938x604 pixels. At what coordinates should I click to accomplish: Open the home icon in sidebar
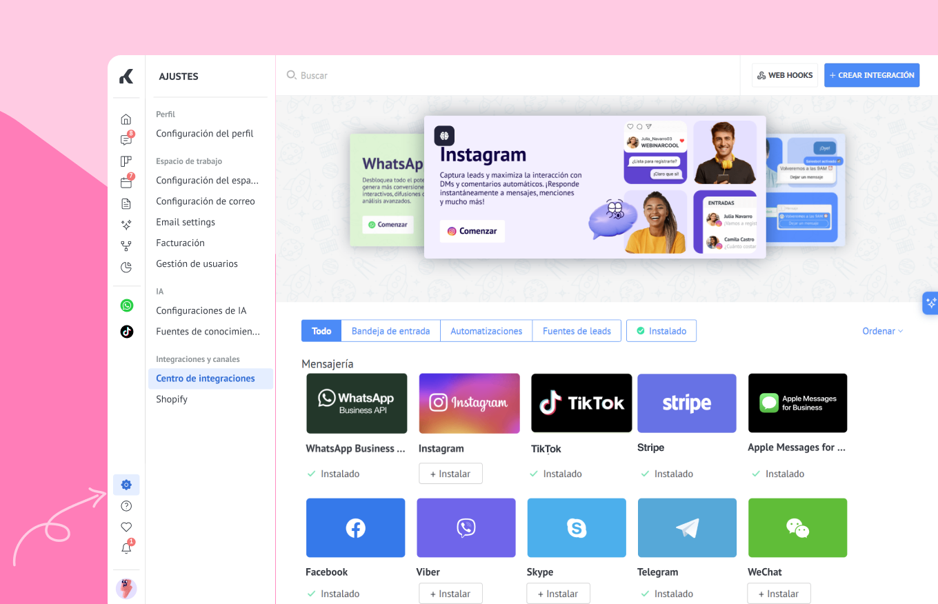click(126, 119)
